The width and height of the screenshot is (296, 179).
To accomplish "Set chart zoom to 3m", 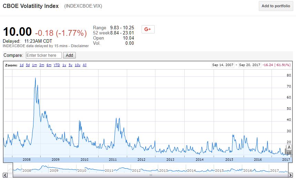I will coord(42,65).
